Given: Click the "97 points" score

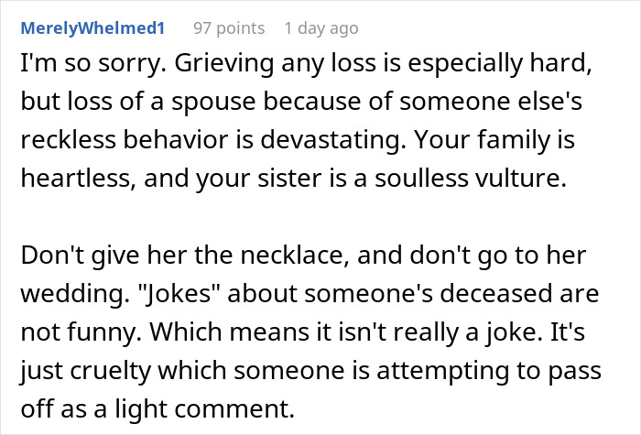Looking at the screenshot, I should (x=227, y=28).
